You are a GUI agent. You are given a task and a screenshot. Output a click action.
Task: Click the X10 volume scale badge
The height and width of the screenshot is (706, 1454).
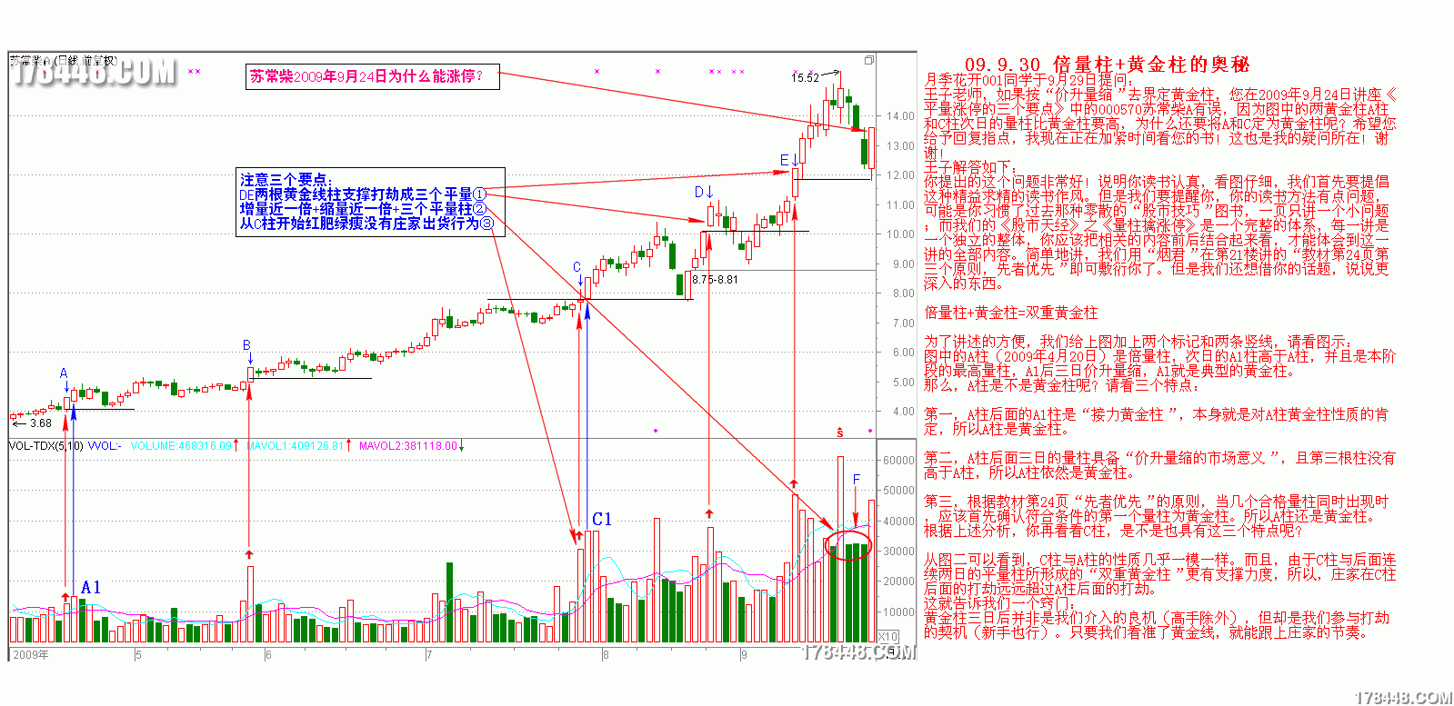point(888,637)
